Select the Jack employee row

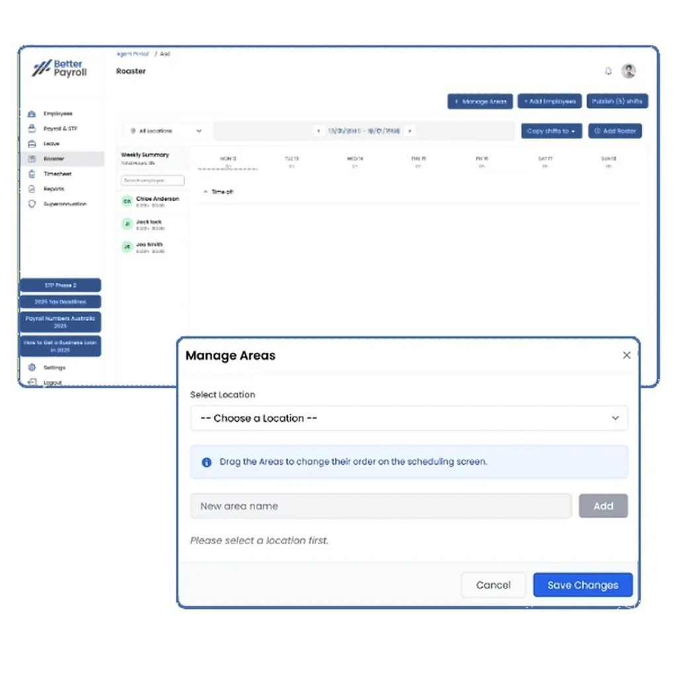[153, 225]
